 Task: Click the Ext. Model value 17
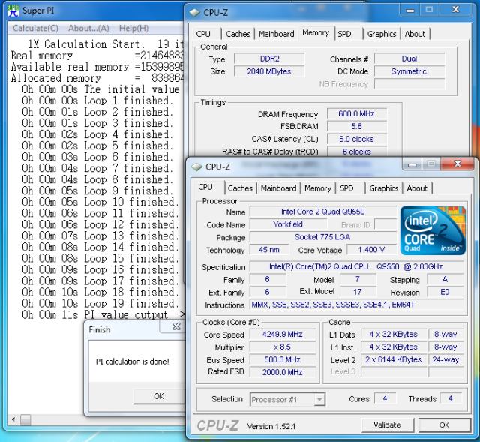358,292
